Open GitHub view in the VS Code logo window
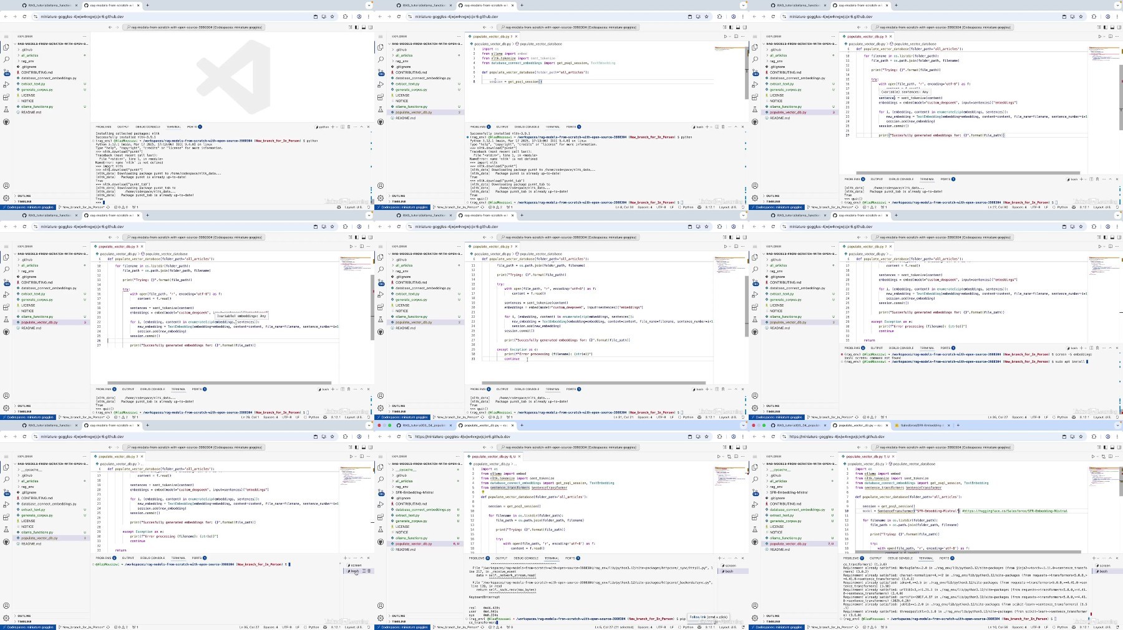The image size is (1123, 630). (x=6, y=122)
